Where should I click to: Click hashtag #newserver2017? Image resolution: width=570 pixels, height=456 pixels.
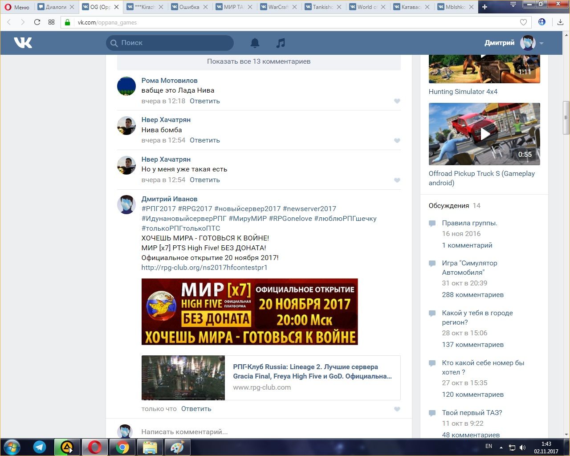(309, 209)
